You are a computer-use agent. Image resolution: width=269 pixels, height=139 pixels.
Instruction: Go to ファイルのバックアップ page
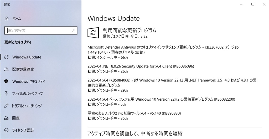(28, 94)
